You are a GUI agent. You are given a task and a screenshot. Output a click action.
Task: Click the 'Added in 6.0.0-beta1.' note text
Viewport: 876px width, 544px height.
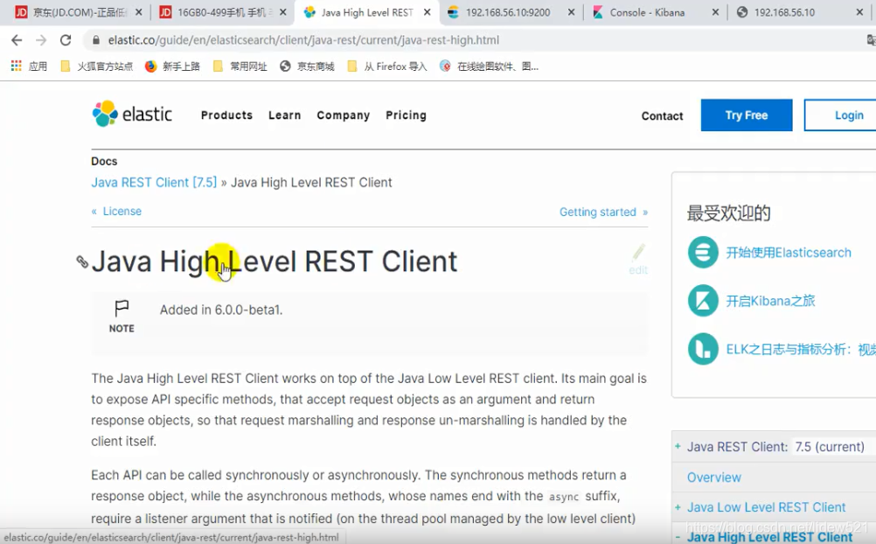[221, 310]
